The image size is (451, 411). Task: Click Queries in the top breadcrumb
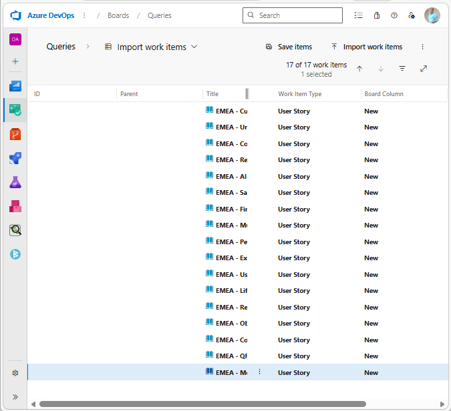(159, 15)
